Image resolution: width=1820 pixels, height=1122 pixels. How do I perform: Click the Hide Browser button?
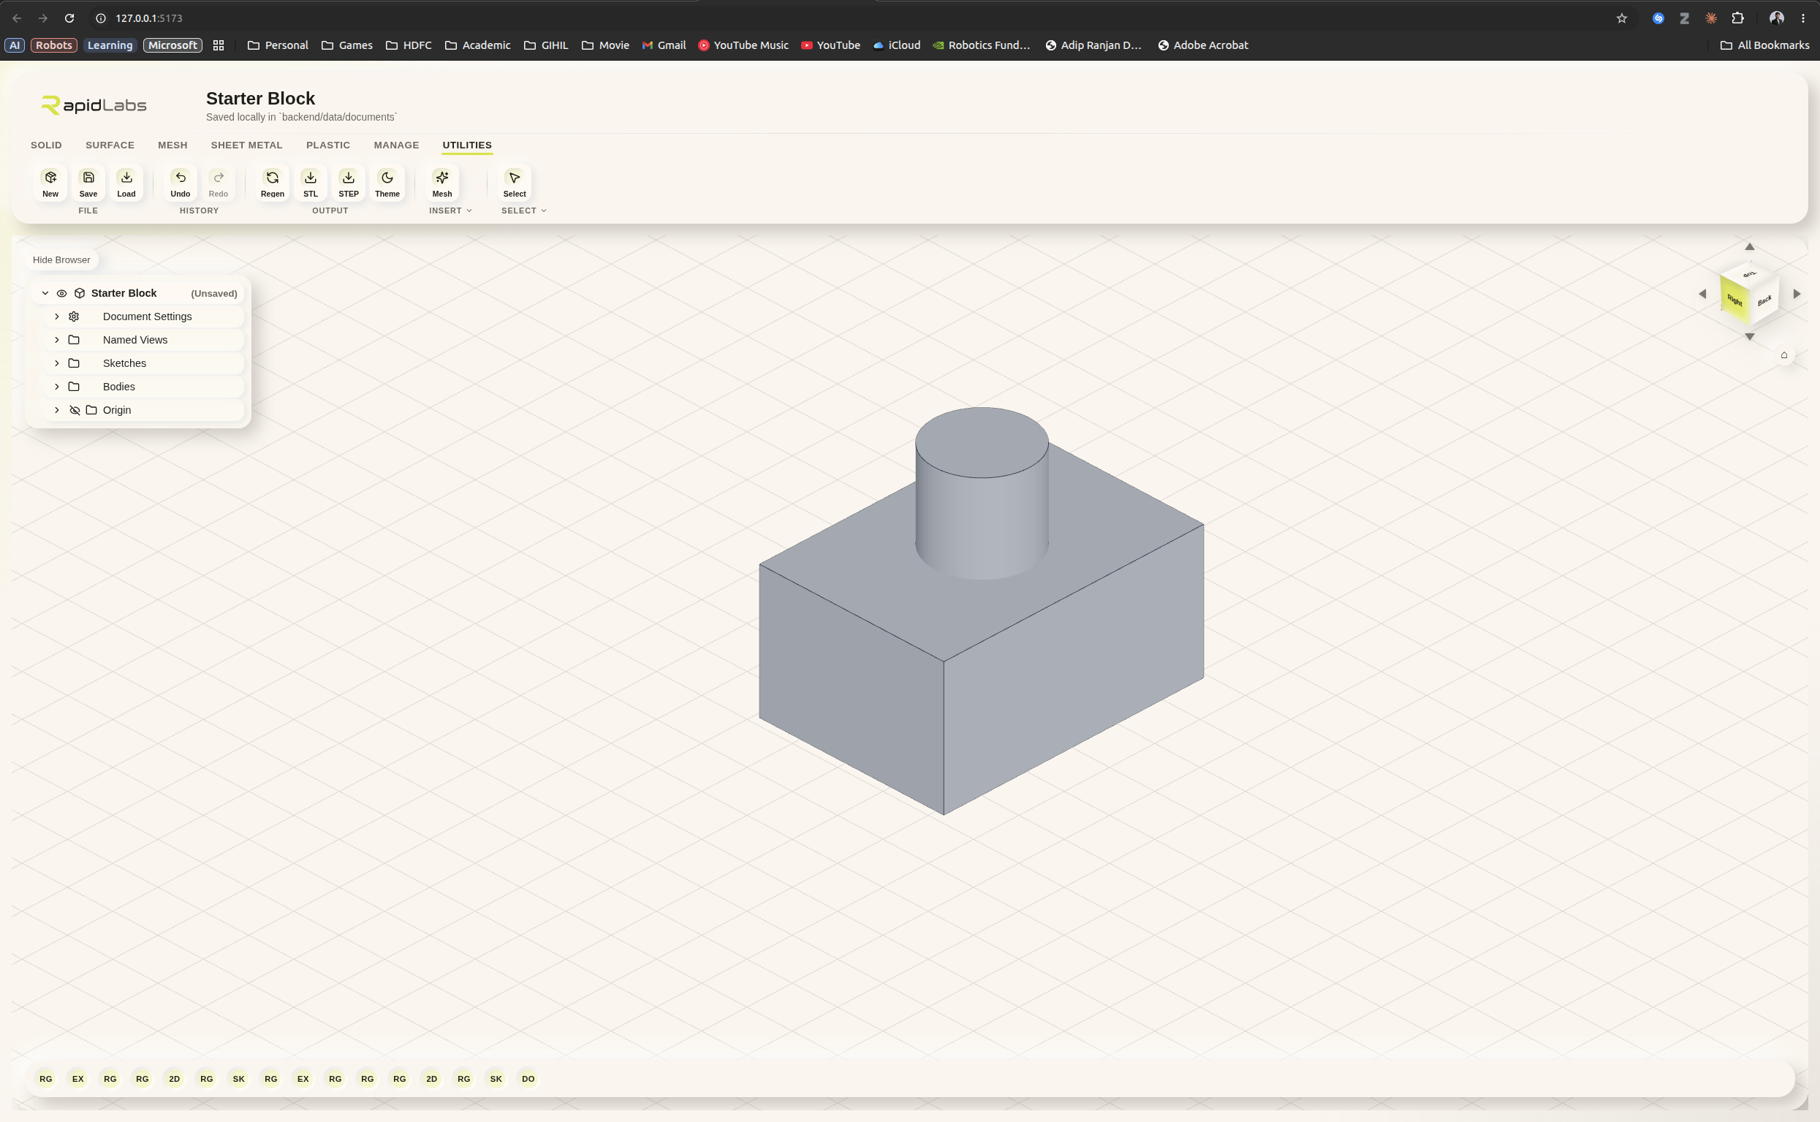61,259
